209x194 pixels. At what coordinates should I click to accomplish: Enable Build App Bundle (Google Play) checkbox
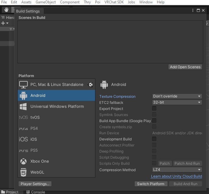tap(154, 121)
